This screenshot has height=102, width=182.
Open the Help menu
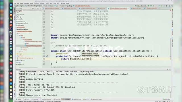67,3
